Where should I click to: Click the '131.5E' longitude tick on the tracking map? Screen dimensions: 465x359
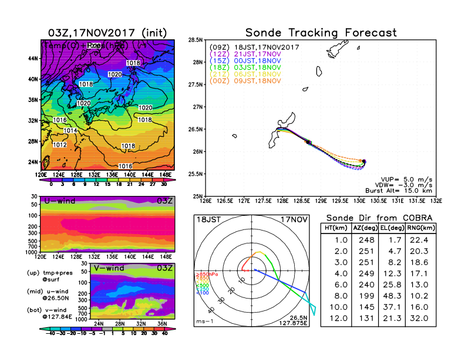coord(417,201)
